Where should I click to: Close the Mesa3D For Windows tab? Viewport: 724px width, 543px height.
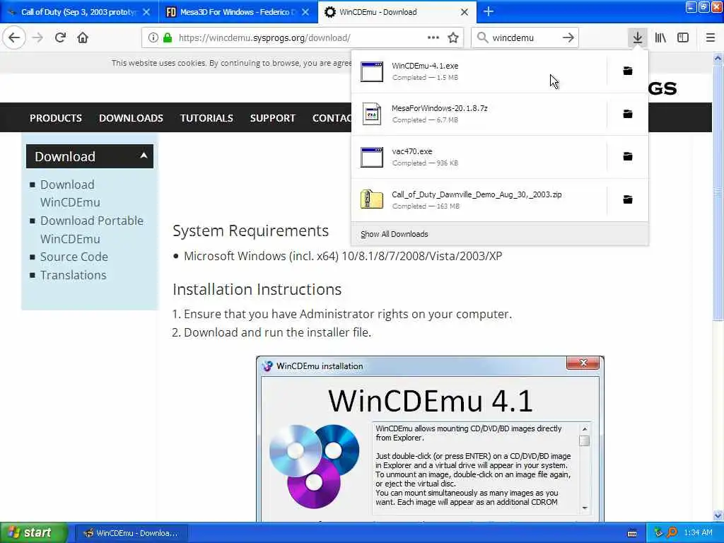(x=305, y=12)
